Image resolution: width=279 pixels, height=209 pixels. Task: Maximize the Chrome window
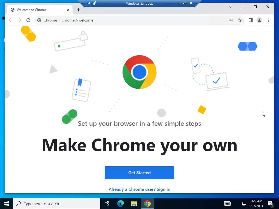coord(255,7)
